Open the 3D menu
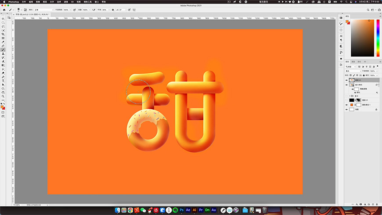The image size is (382, 215). 72,2
